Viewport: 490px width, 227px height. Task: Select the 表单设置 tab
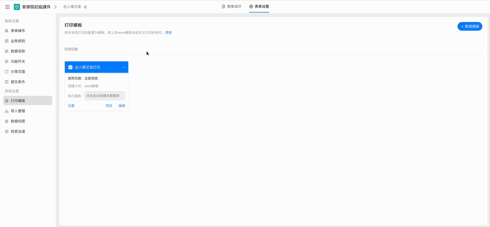[259, 6]
